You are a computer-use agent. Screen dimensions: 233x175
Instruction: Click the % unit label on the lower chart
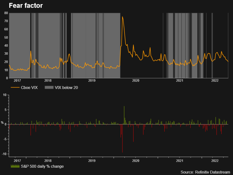(x=2, y=122)
